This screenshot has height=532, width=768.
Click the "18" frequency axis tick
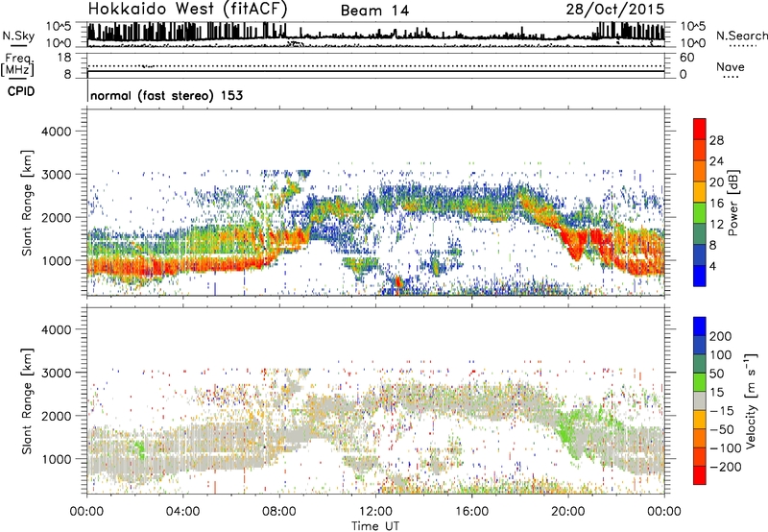[x=64, y=58]
